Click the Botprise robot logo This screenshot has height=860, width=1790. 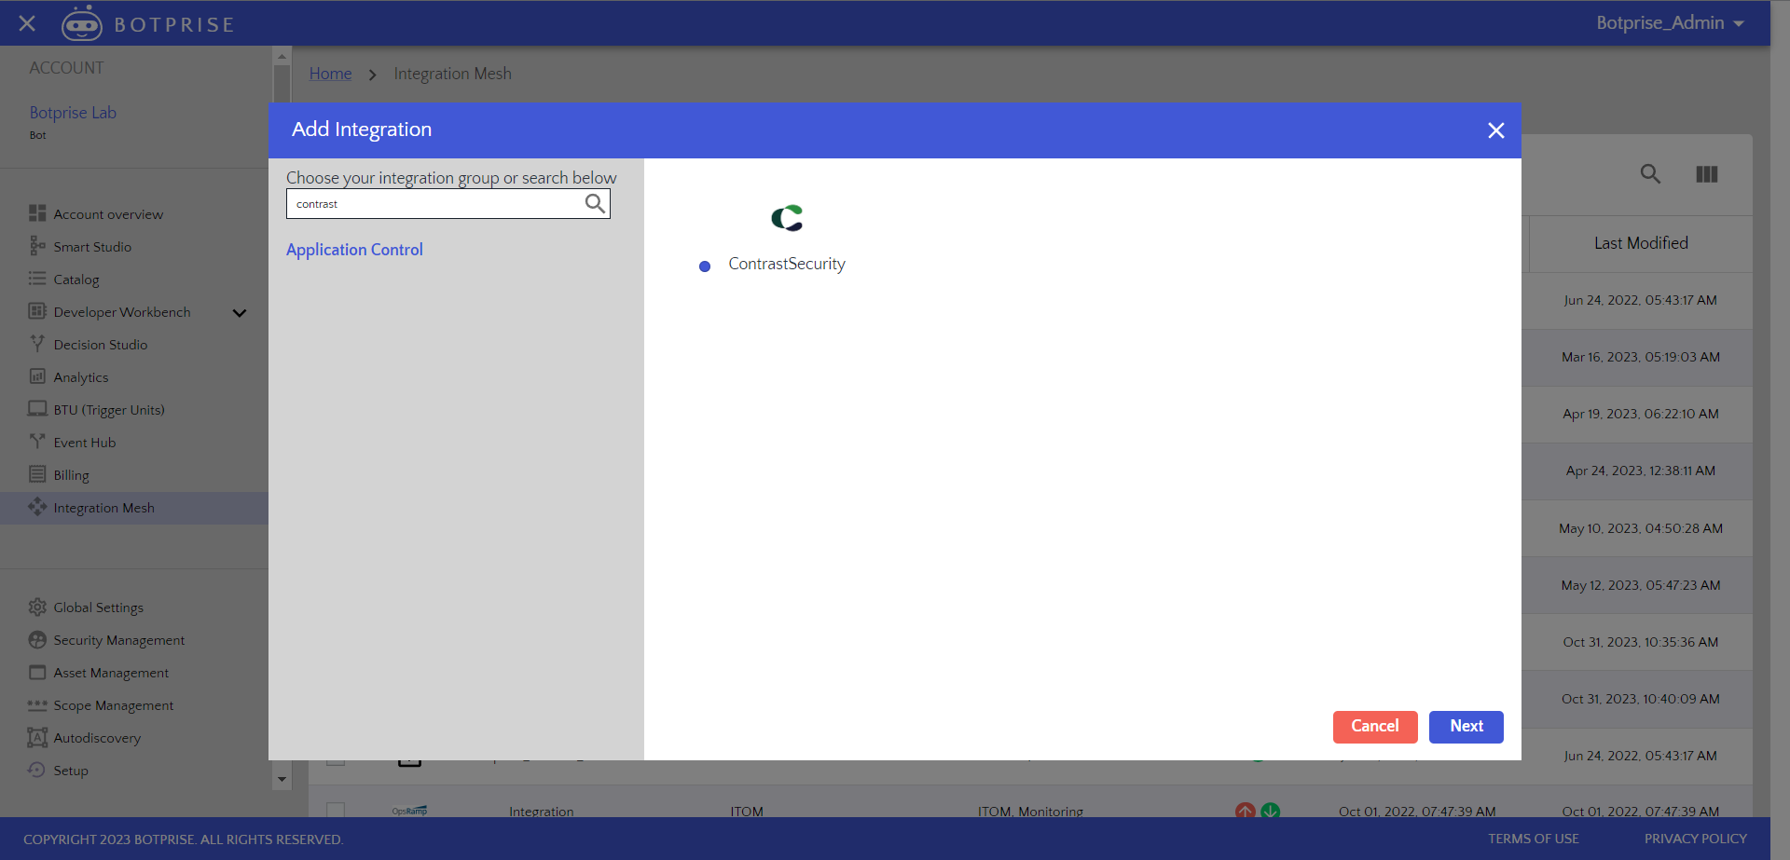pyautogui.click(x=82, y=23)
